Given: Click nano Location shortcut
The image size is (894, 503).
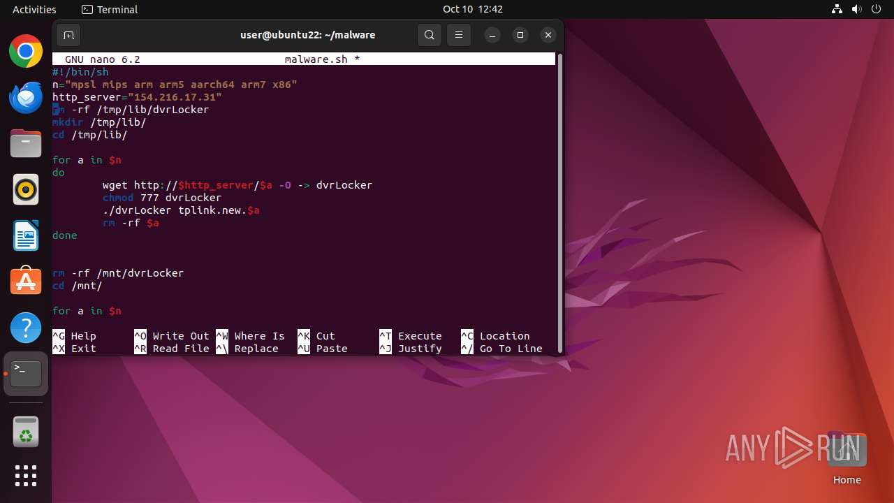Looking at the screenshot, I should [495, 336].
